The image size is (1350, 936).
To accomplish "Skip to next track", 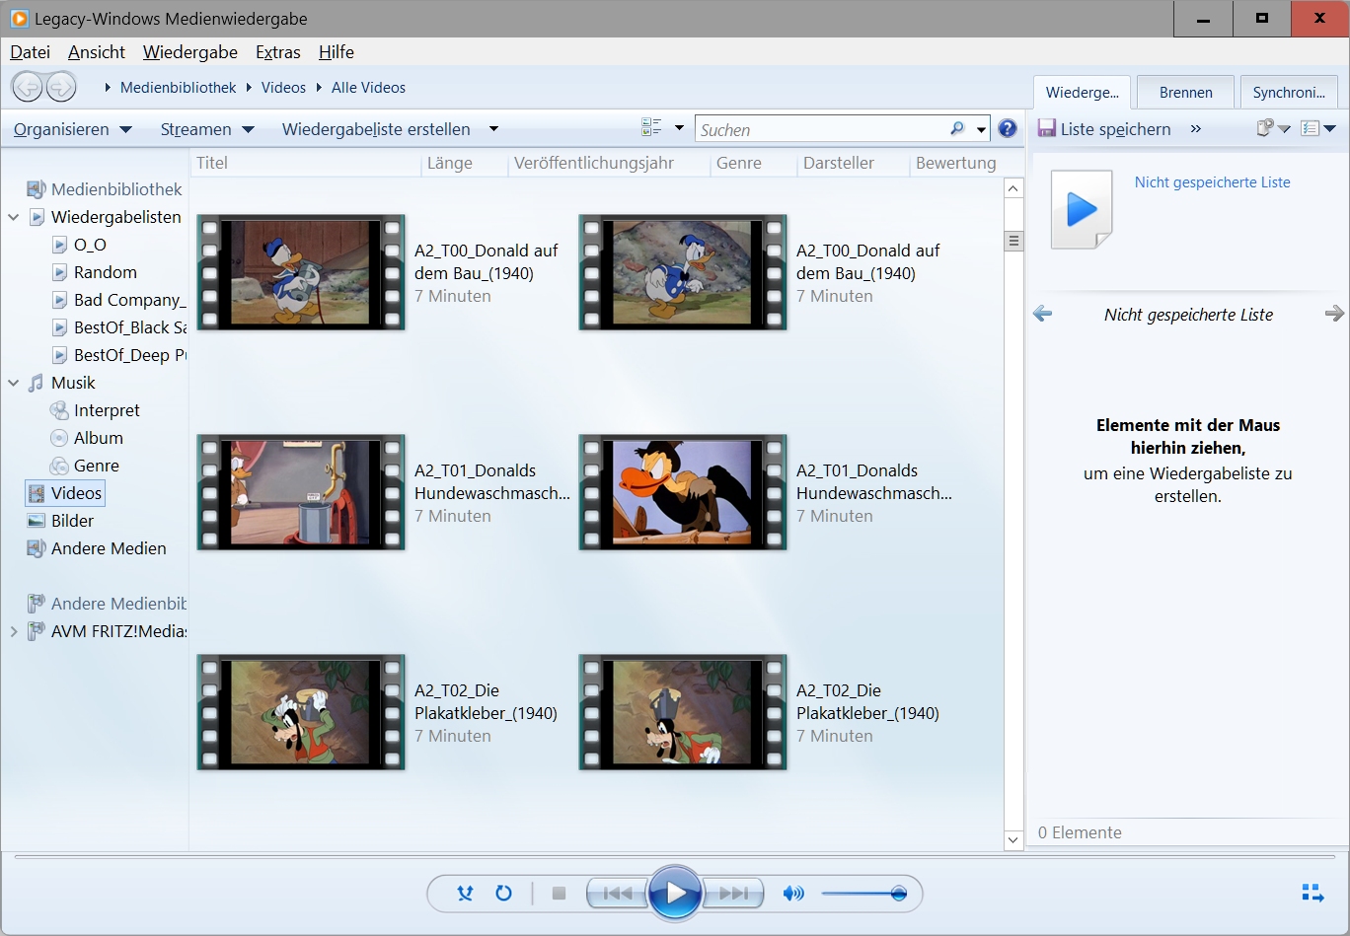I will 733,894.
